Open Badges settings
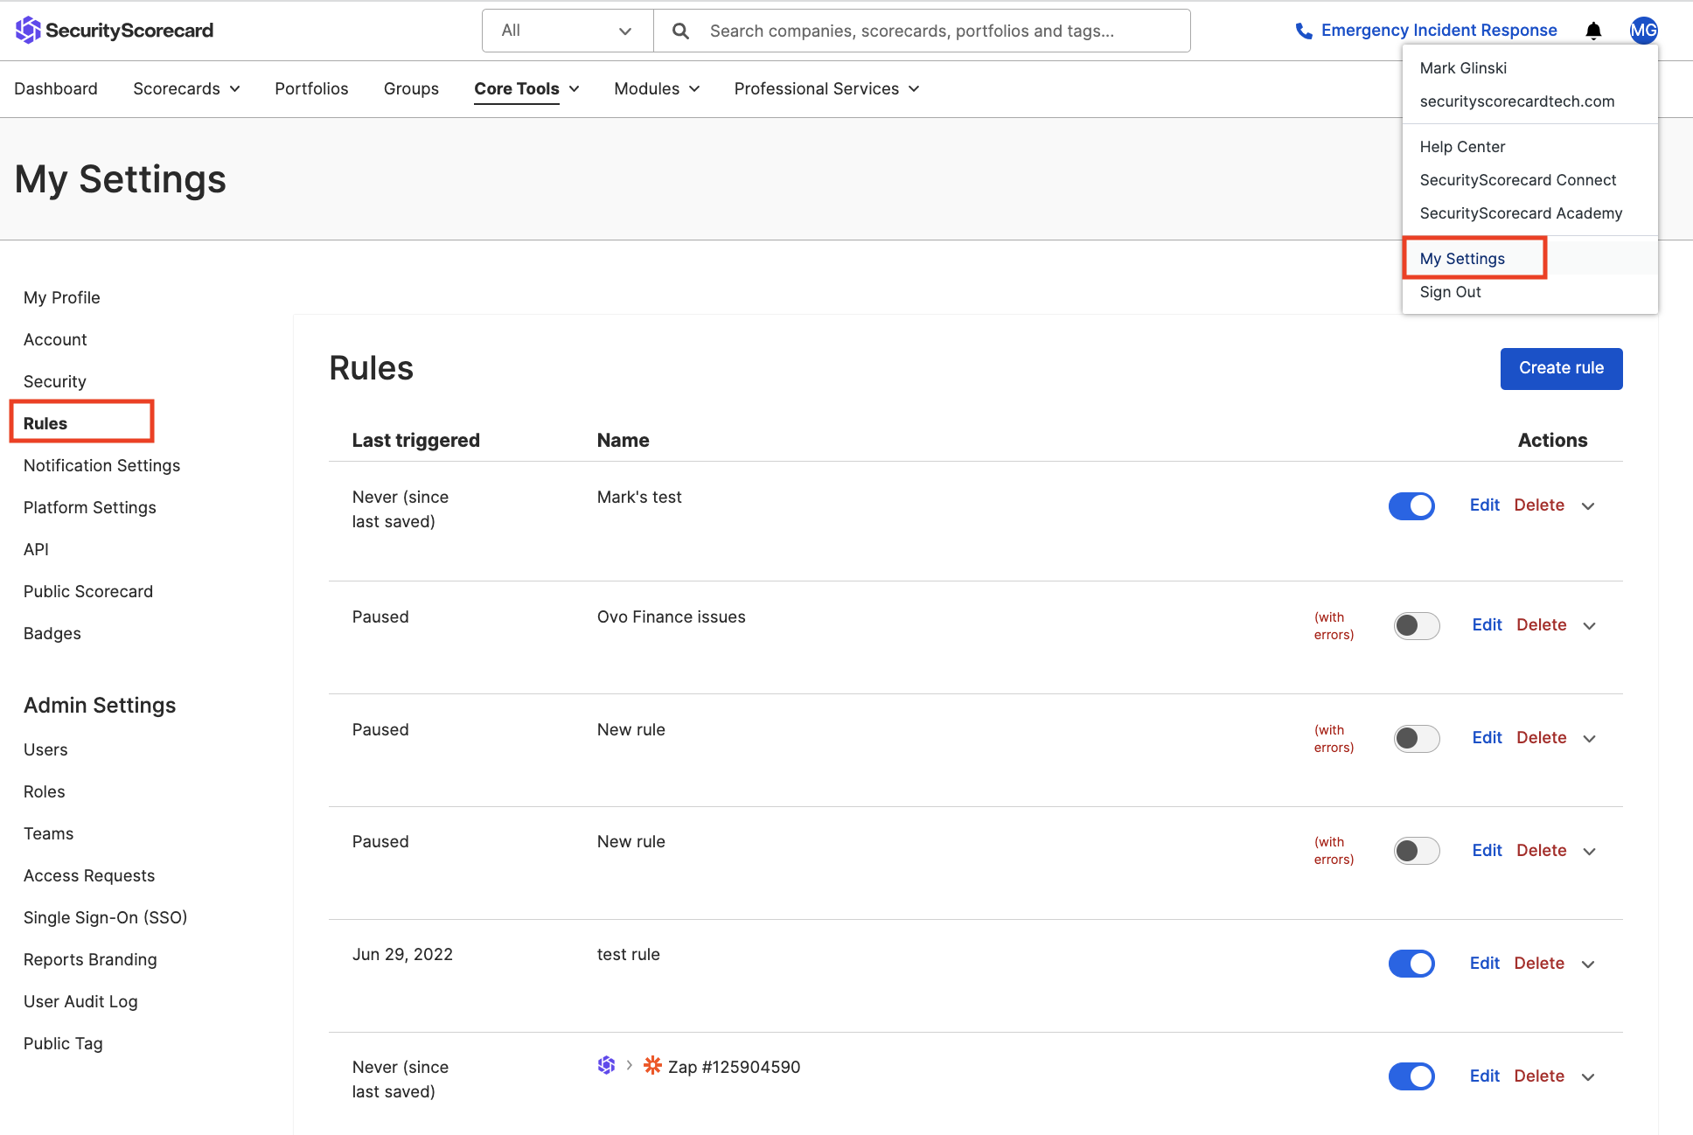 pos(52,633)
